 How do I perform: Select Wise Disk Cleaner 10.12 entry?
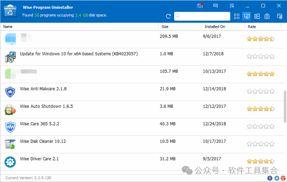142,144
